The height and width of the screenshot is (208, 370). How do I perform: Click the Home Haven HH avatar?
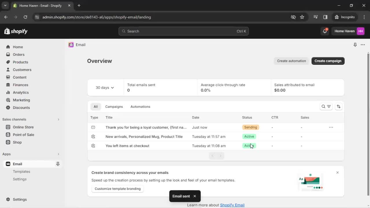[360, 31]
